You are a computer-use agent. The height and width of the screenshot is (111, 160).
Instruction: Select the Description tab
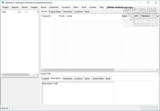[x=56, y=78]
